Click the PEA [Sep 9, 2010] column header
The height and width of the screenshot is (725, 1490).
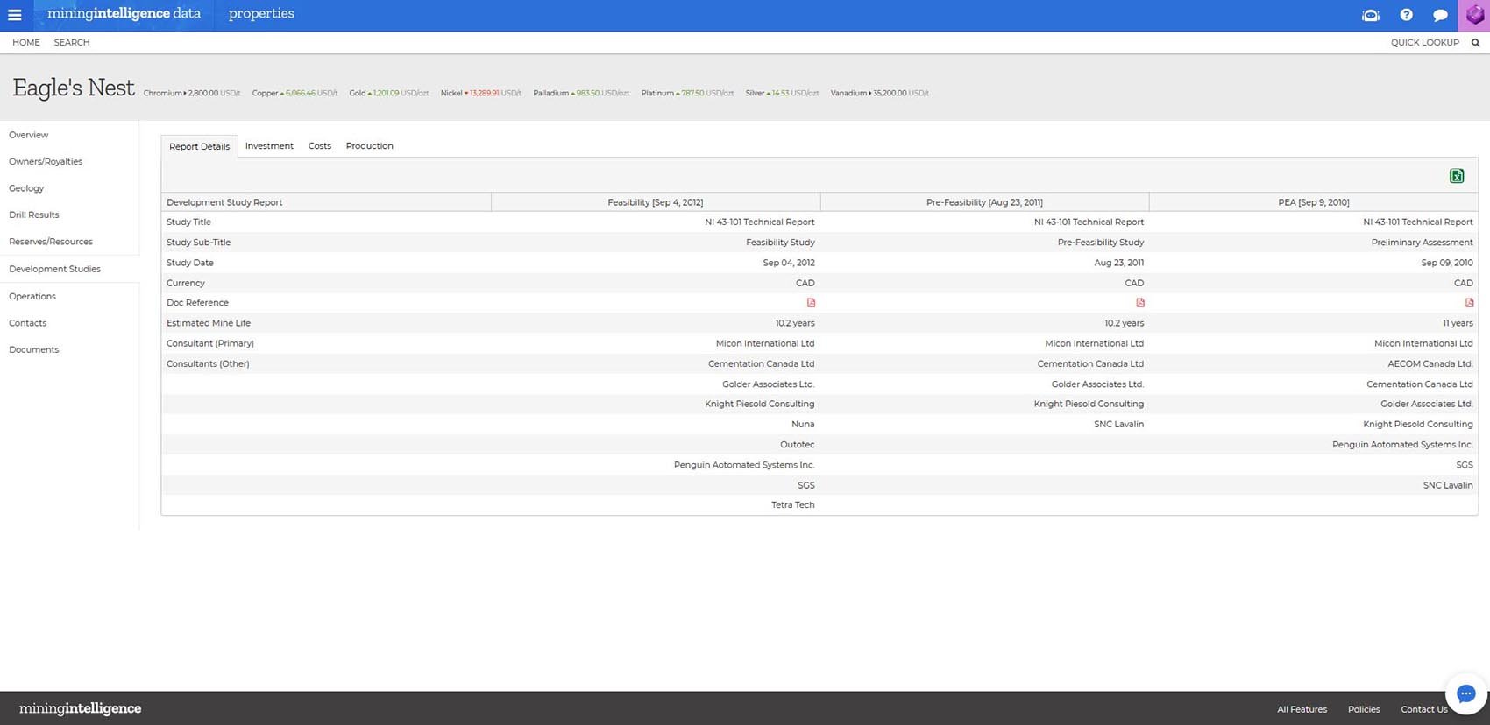(1314, 202)
